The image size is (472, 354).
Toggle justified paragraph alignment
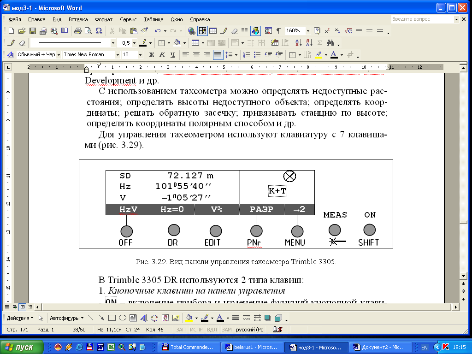(218, 55)
